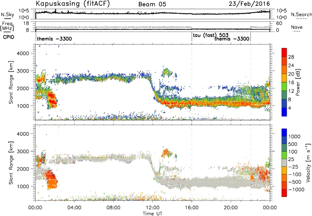Click the 'Time UT' axis title
Image resolution: width=312 pixels, height=216 pixels.
click(x=152, y=214)
